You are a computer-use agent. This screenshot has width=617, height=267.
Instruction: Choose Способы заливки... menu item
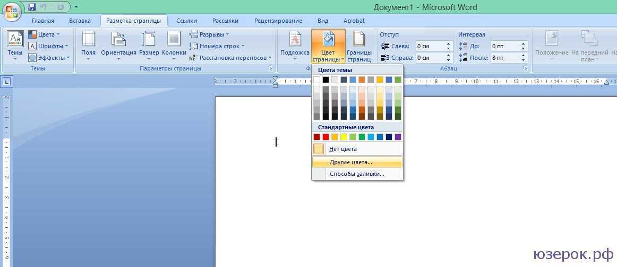(357, 174)
